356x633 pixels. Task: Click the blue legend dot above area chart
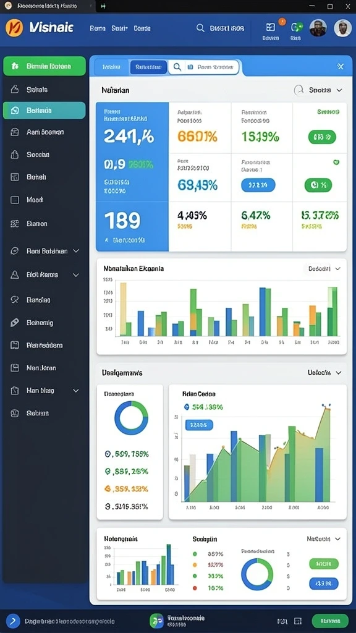[187, 407]
